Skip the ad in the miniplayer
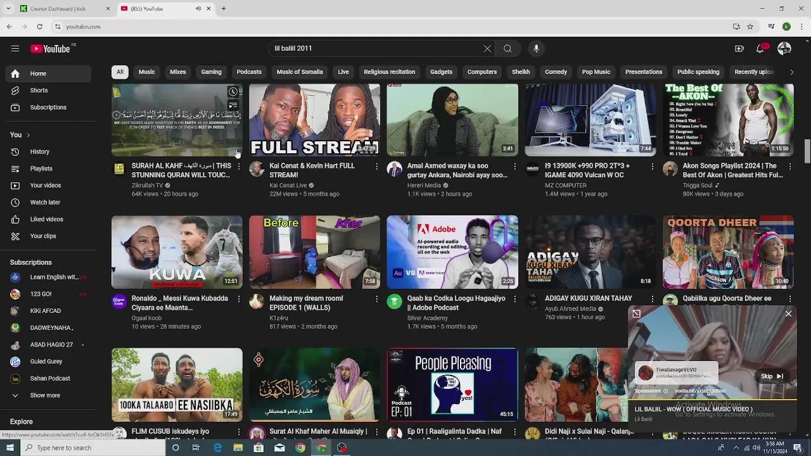The image size is (811, 456). coord(772,376)
